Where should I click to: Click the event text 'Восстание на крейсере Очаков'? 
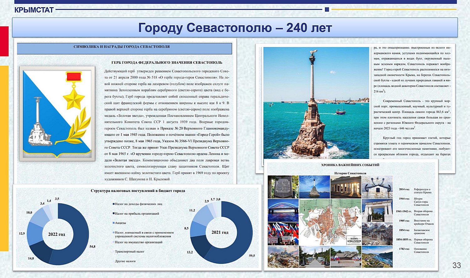(424, 222)
